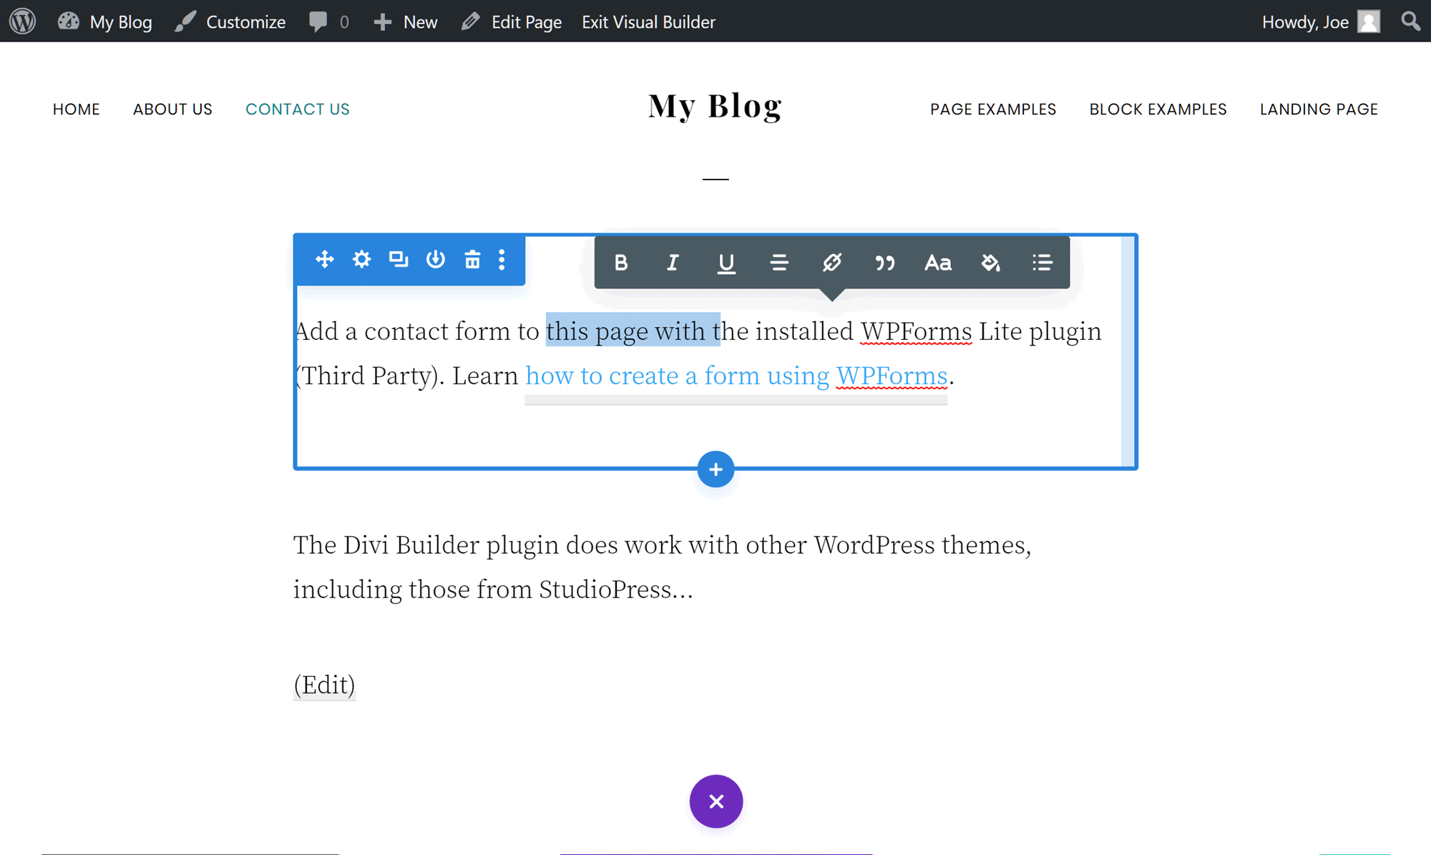Toggle the module visibility power icon
The height and width of the screenshot is (855, 1431).
pos(434,258)
